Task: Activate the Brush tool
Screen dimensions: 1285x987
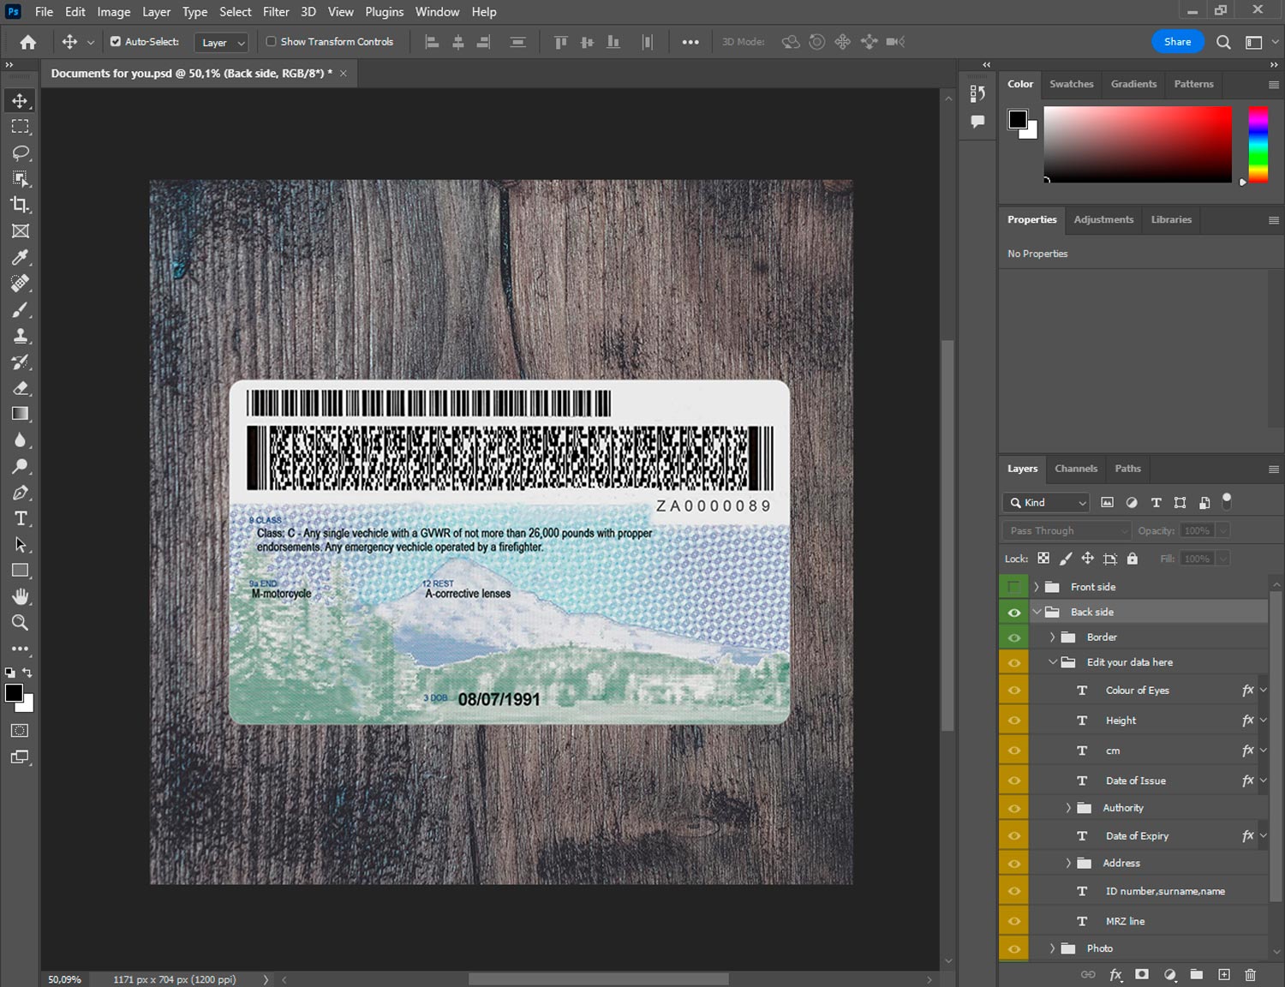Action: pos(20,309)
